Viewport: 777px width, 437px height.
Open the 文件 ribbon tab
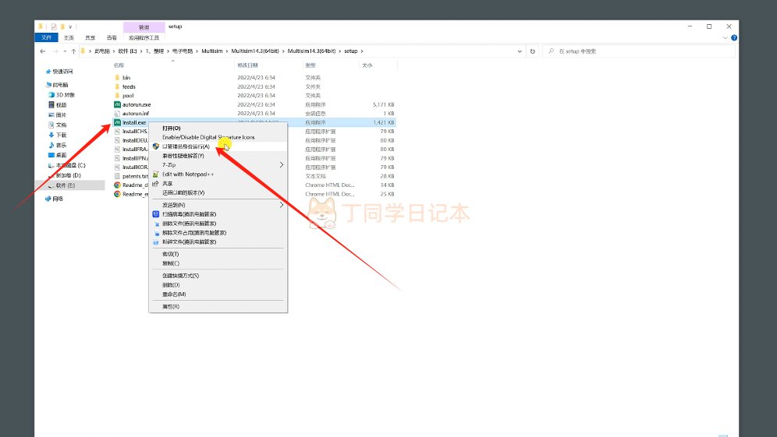click(46, 37)
